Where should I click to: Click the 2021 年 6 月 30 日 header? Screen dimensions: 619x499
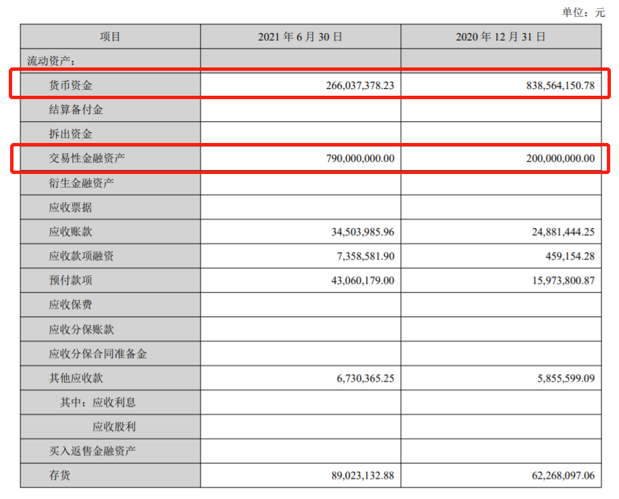(x=300, y=36)
